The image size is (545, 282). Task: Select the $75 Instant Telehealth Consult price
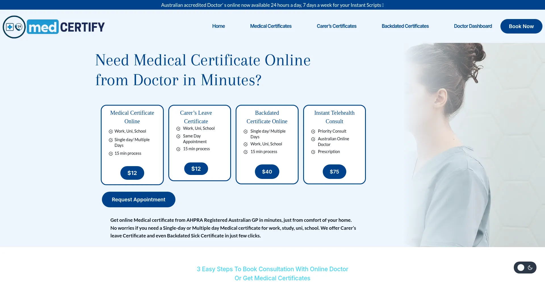[334, 172]
